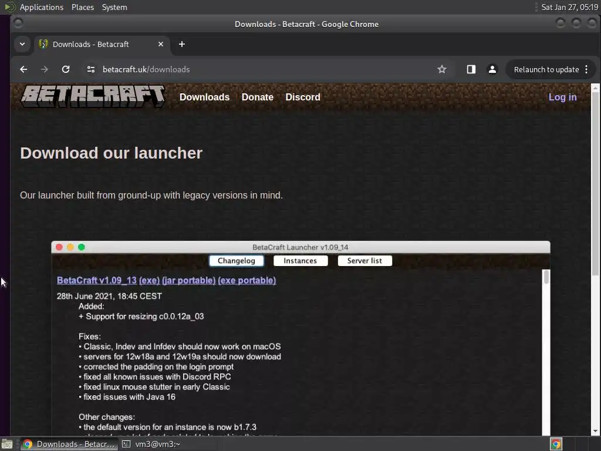Reload the Betacraft downloads page

[66, 69]
